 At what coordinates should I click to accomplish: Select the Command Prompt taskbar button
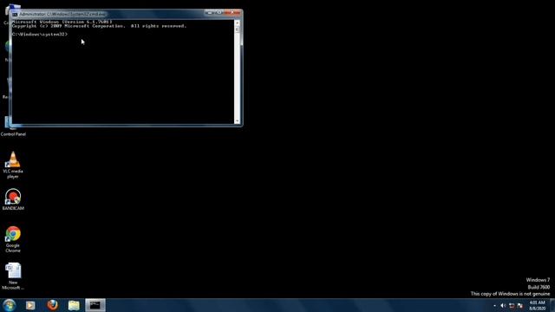pyautogui.click(x=95, y=305)
